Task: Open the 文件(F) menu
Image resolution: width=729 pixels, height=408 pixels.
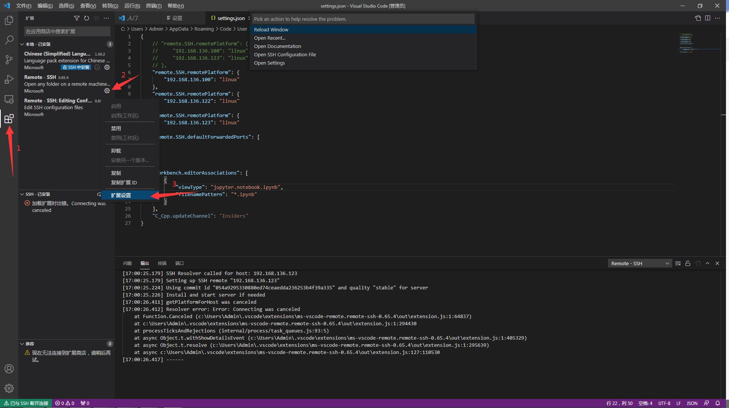Action: click(23, 6)
